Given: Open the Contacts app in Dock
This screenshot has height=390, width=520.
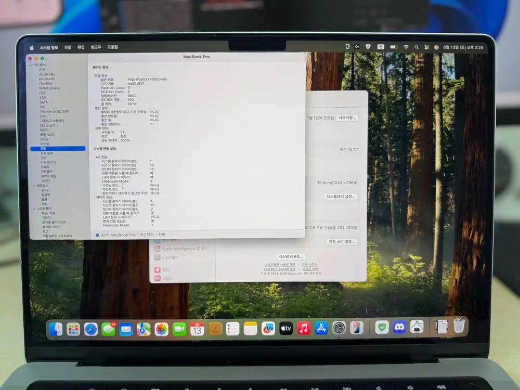Looking at the screenshot, I should click(215, 329).
